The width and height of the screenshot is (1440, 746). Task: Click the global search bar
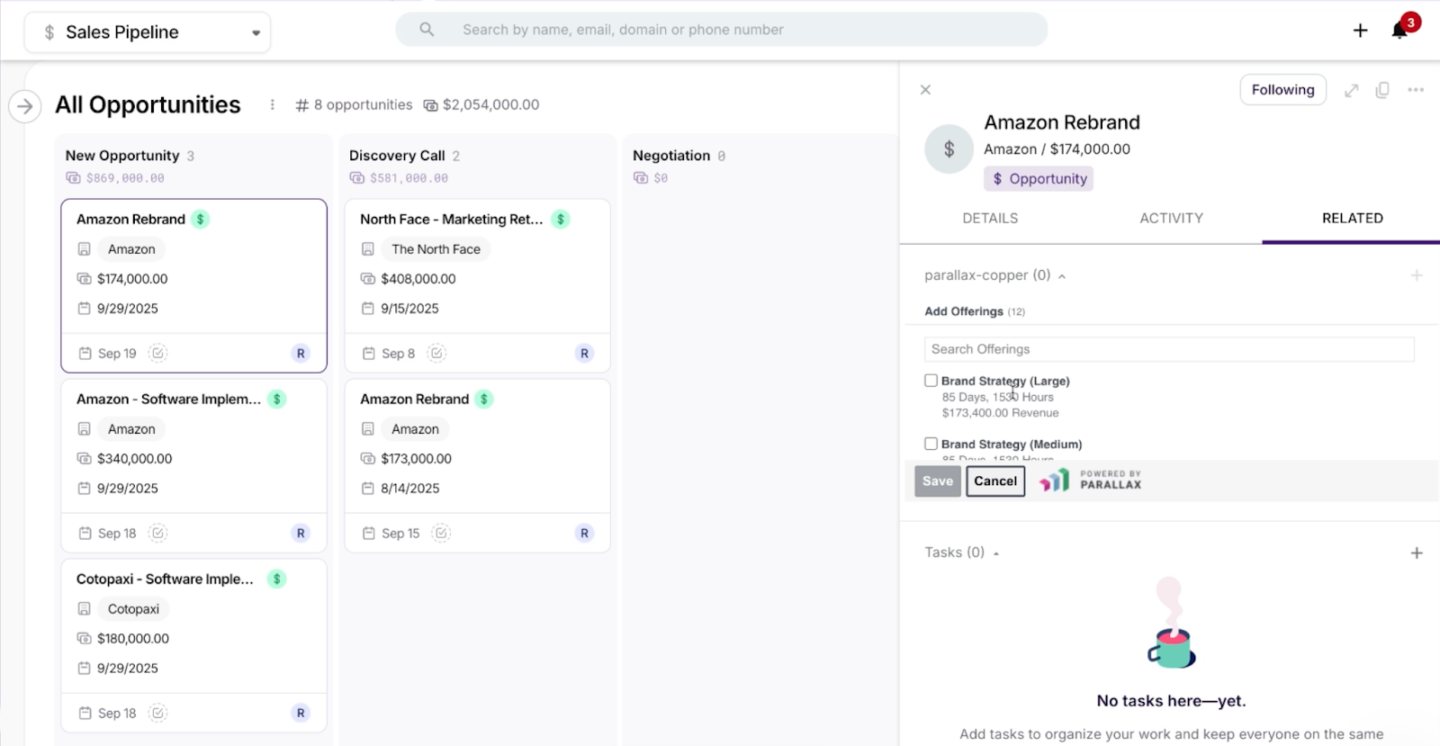tap(721, 30)
